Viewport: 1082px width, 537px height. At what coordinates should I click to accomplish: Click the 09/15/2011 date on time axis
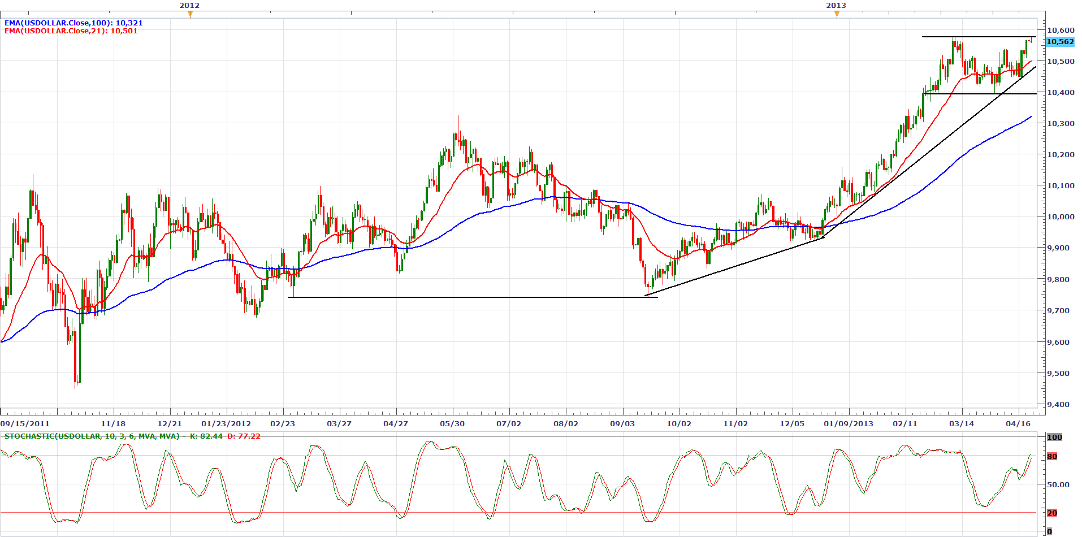pyautogui.click(x=25, y=423)
